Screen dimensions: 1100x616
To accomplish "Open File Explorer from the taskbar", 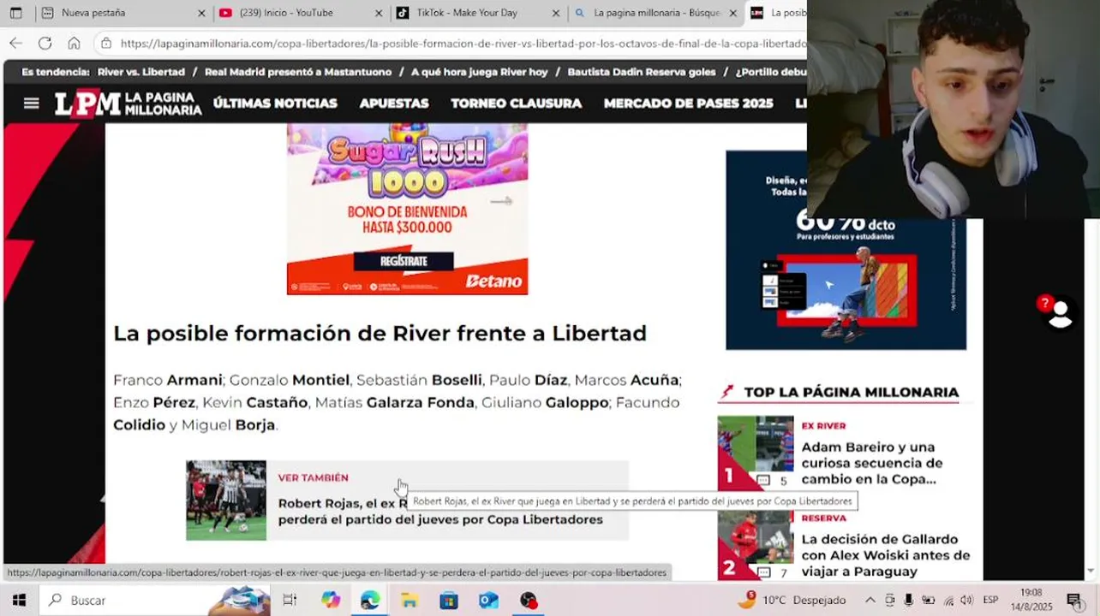I will click(x=409, y=601).
